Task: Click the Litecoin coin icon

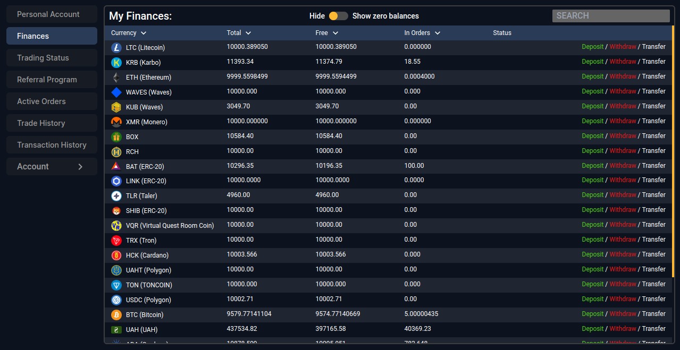Action: (x=116, y=48)
